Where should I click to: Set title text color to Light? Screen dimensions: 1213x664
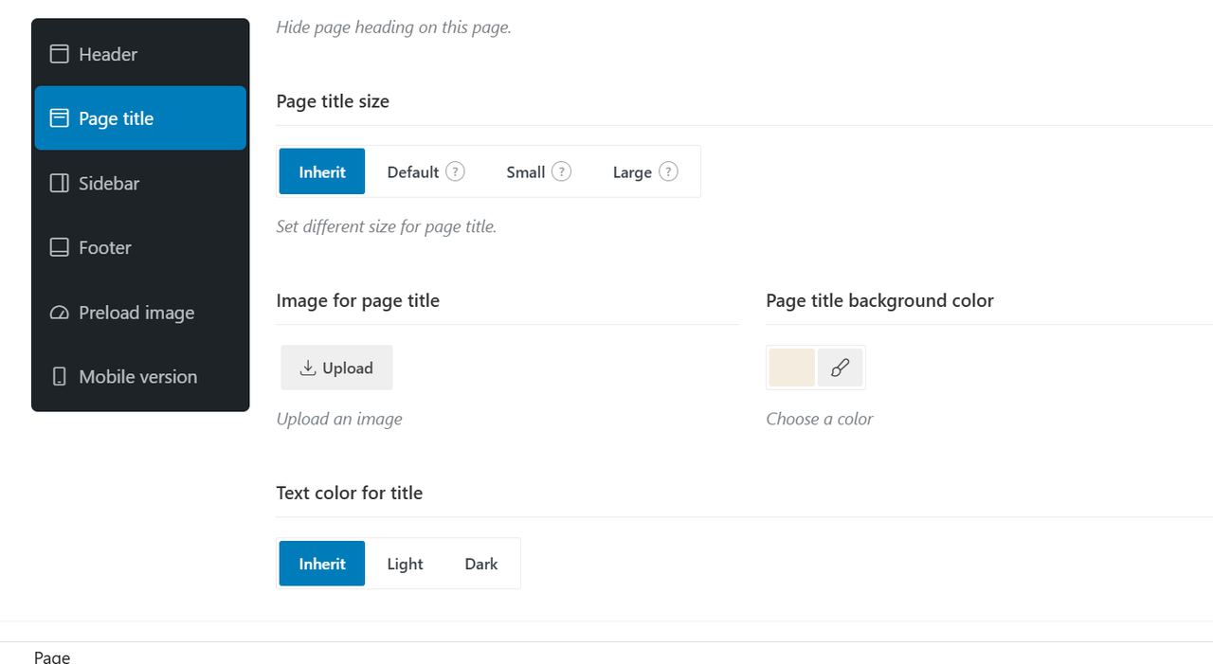pos(405,564)
